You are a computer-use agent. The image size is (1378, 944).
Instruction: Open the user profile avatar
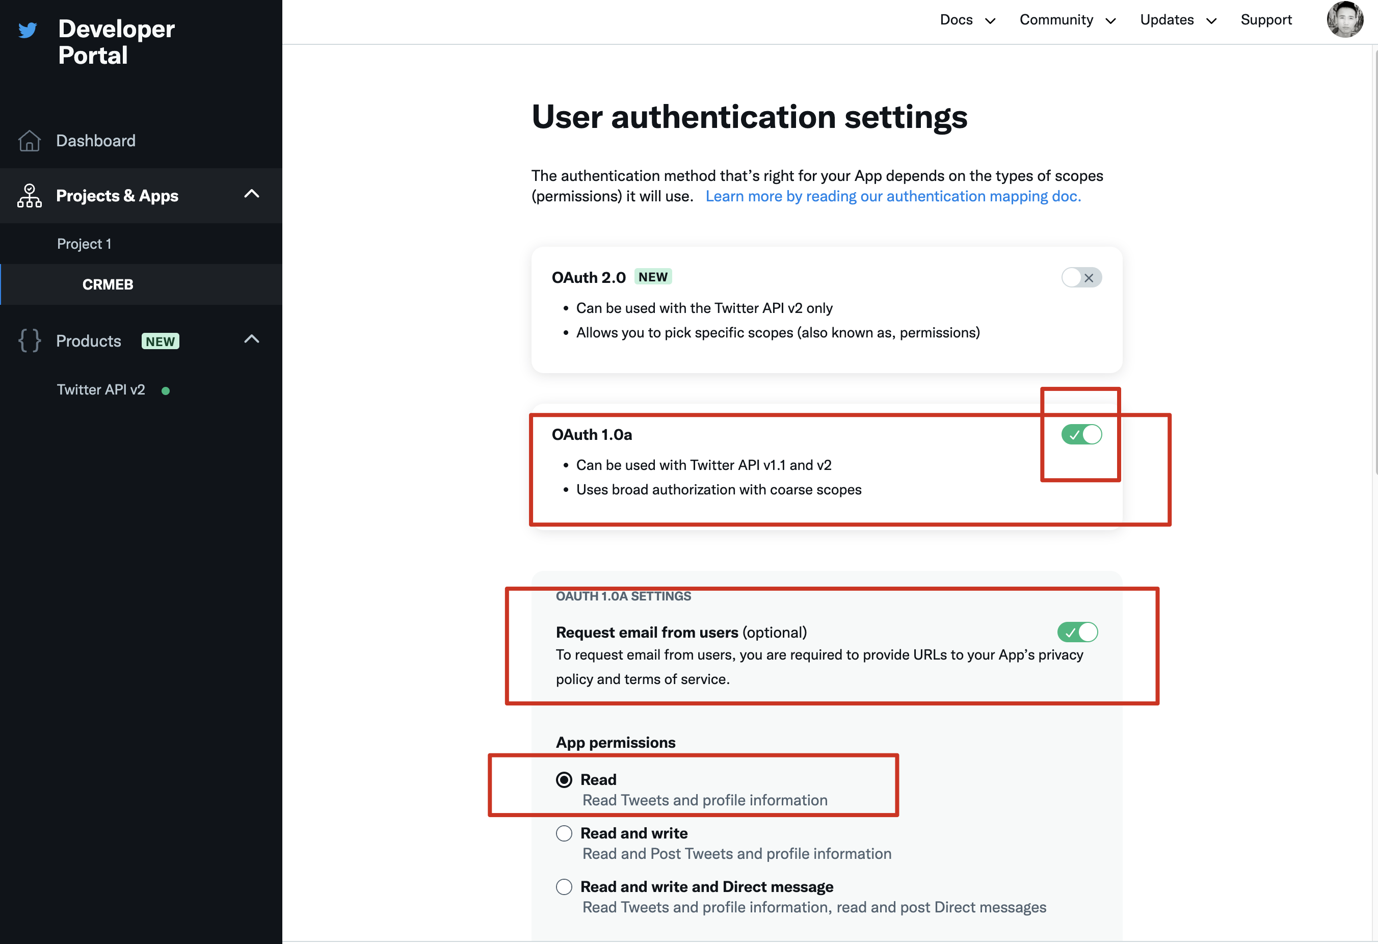click(x=1345, y=19)
